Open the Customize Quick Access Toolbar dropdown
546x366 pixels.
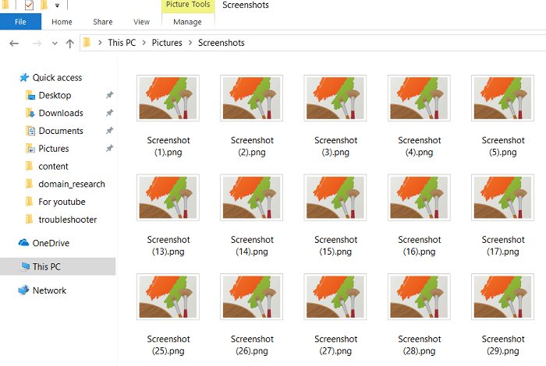click(57, 5)
